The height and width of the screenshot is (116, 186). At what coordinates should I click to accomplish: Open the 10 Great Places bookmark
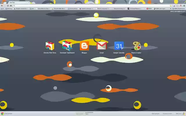coord(134,9)
